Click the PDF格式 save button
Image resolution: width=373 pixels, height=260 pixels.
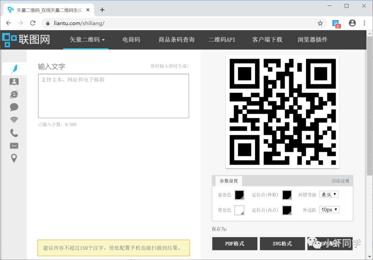pyautogui.click(x=235, y=243)
